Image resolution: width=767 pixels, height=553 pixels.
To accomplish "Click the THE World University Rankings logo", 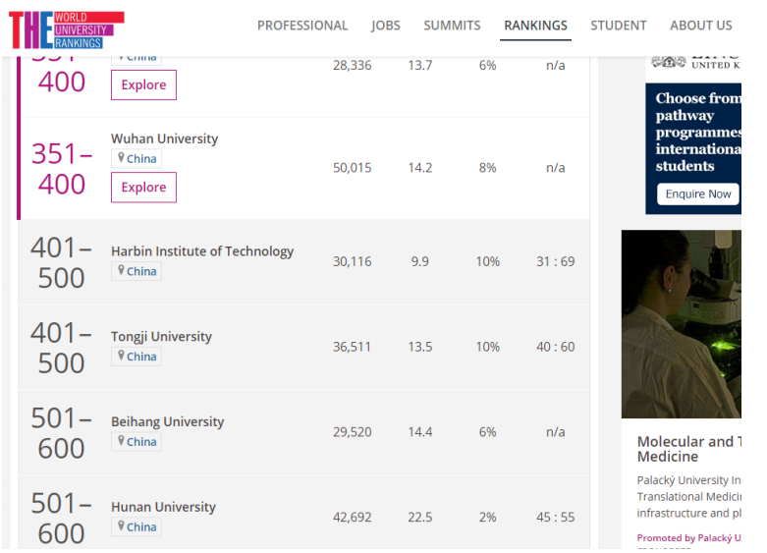I will click(67, 30).
